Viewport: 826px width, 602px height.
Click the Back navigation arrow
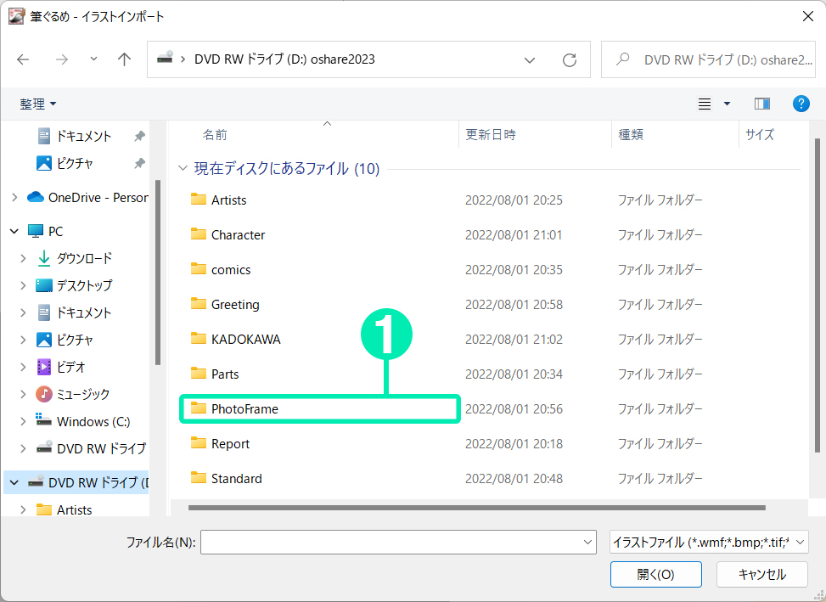click(x=23, y=59)
